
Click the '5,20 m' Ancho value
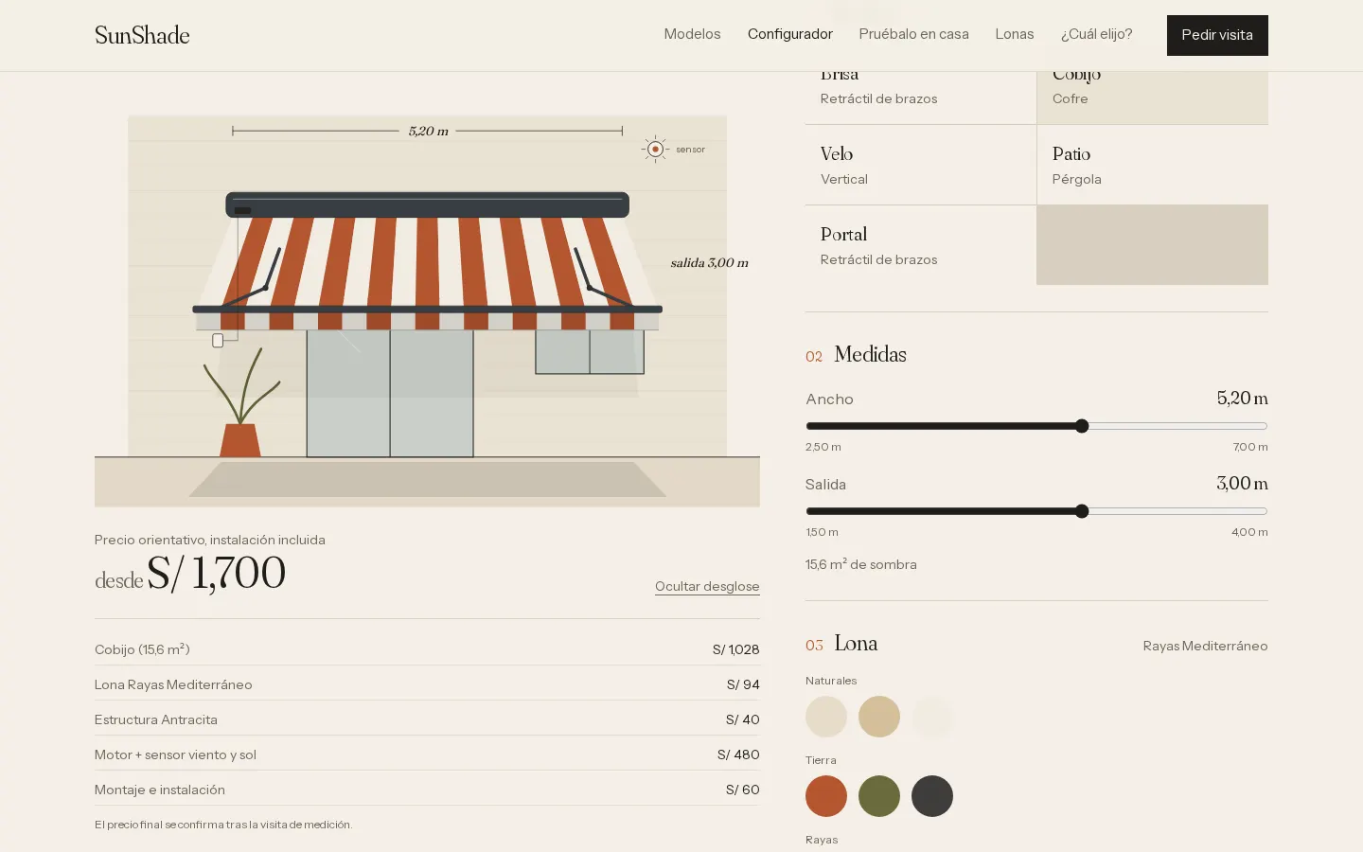click(1242, 399)
